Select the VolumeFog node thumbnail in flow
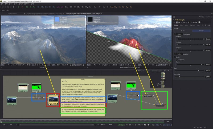Screen dimensions: 213x129 (x=53, y=99)
